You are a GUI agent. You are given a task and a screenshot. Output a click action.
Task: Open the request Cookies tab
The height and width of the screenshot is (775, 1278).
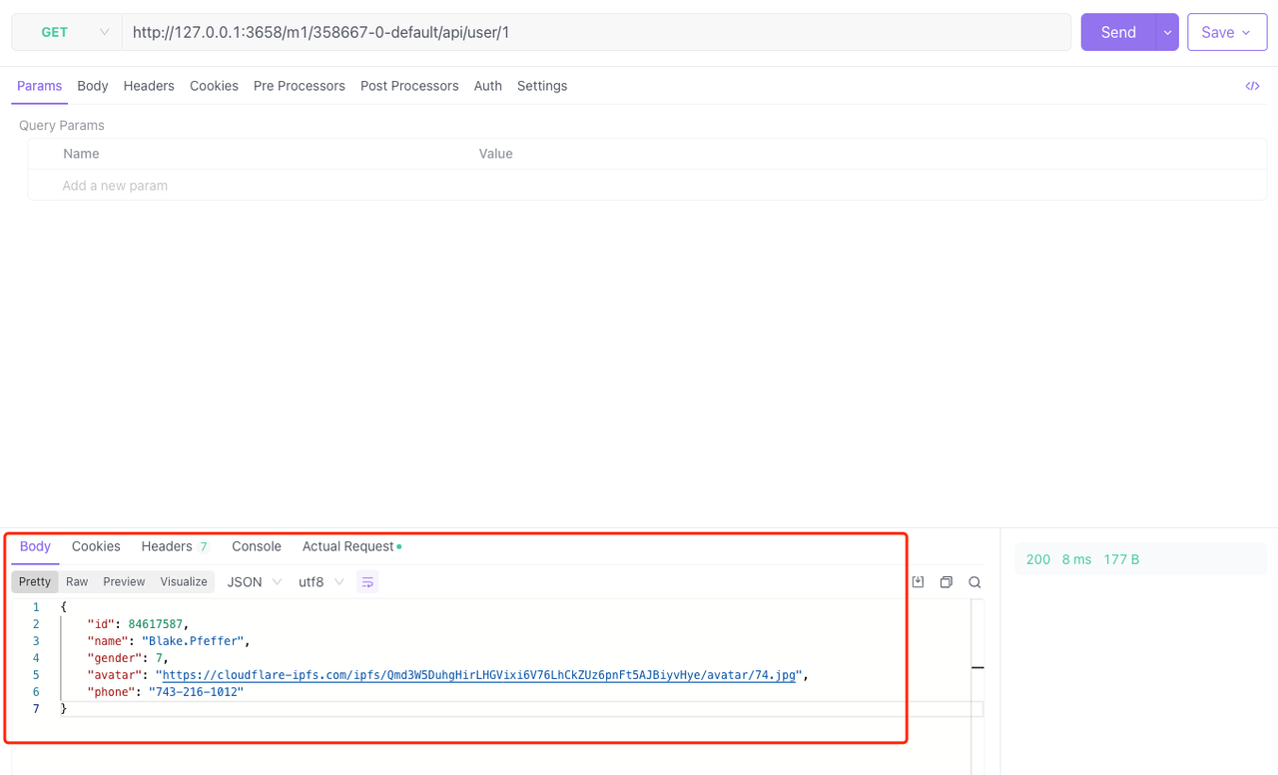214,86
